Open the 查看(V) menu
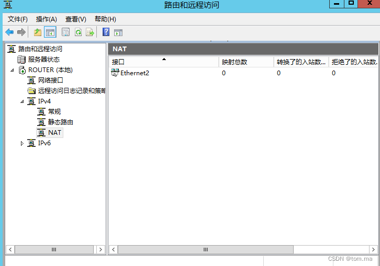Viewport: 380px width, 266px height. click(75, 19)
